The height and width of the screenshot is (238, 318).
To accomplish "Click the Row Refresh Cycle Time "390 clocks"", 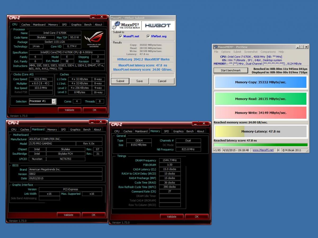I will 170,187.
